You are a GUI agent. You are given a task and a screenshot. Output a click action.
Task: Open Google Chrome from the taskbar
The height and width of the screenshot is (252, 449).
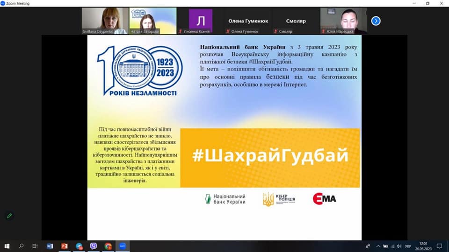point(108,246)
